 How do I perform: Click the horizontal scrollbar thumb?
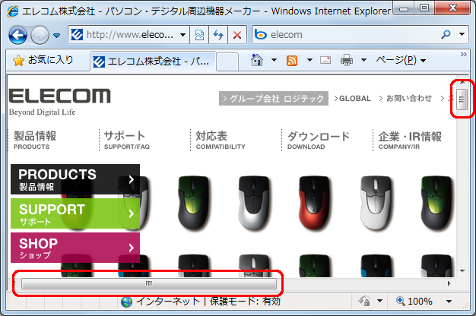[x=149, y=283]
